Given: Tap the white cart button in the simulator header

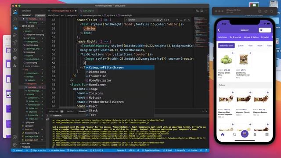Looking at the screenshot, I should coord(265,30).
